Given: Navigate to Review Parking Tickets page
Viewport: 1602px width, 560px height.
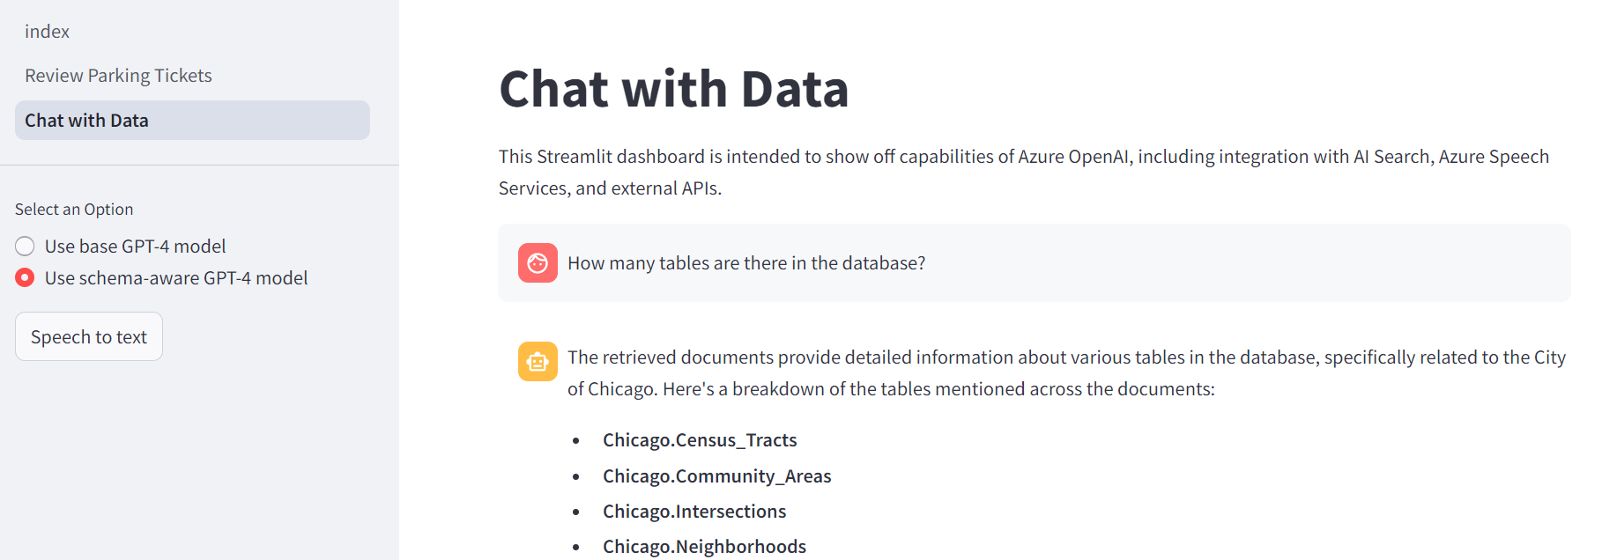Looking at the screenshot, I should pos(118,76).
